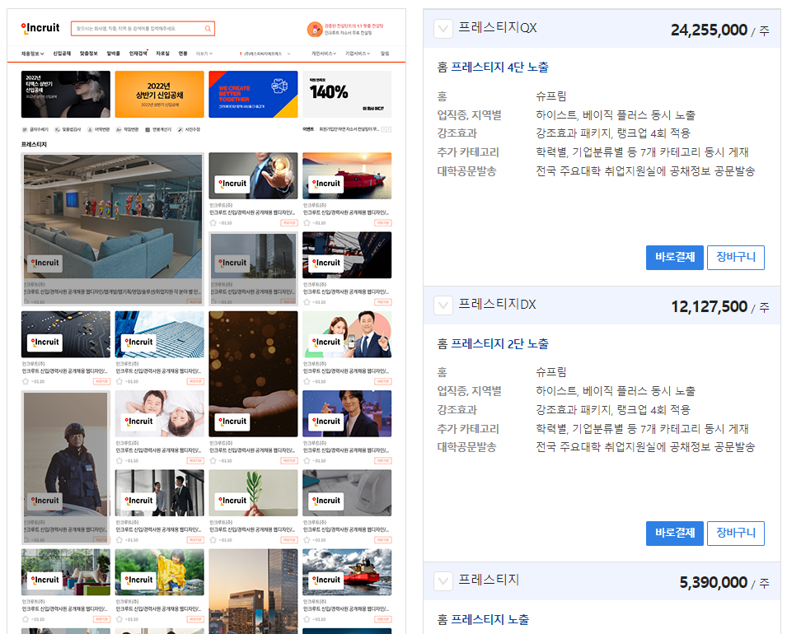Expand the 기업서비스 dropdown

coord(358,54)
